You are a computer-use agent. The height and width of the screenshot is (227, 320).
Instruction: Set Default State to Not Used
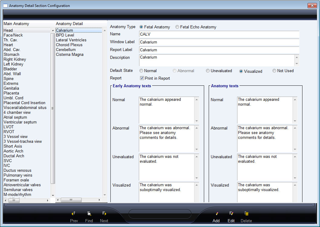pyautogui.click(x=274, y=71)
